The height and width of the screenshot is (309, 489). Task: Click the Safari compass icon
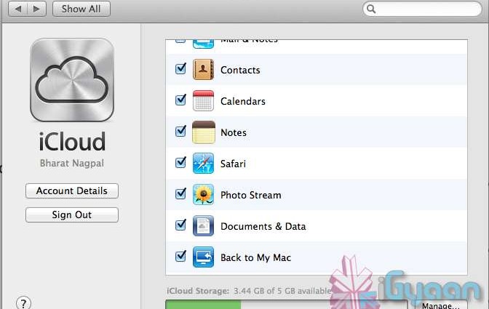(203, 164)
